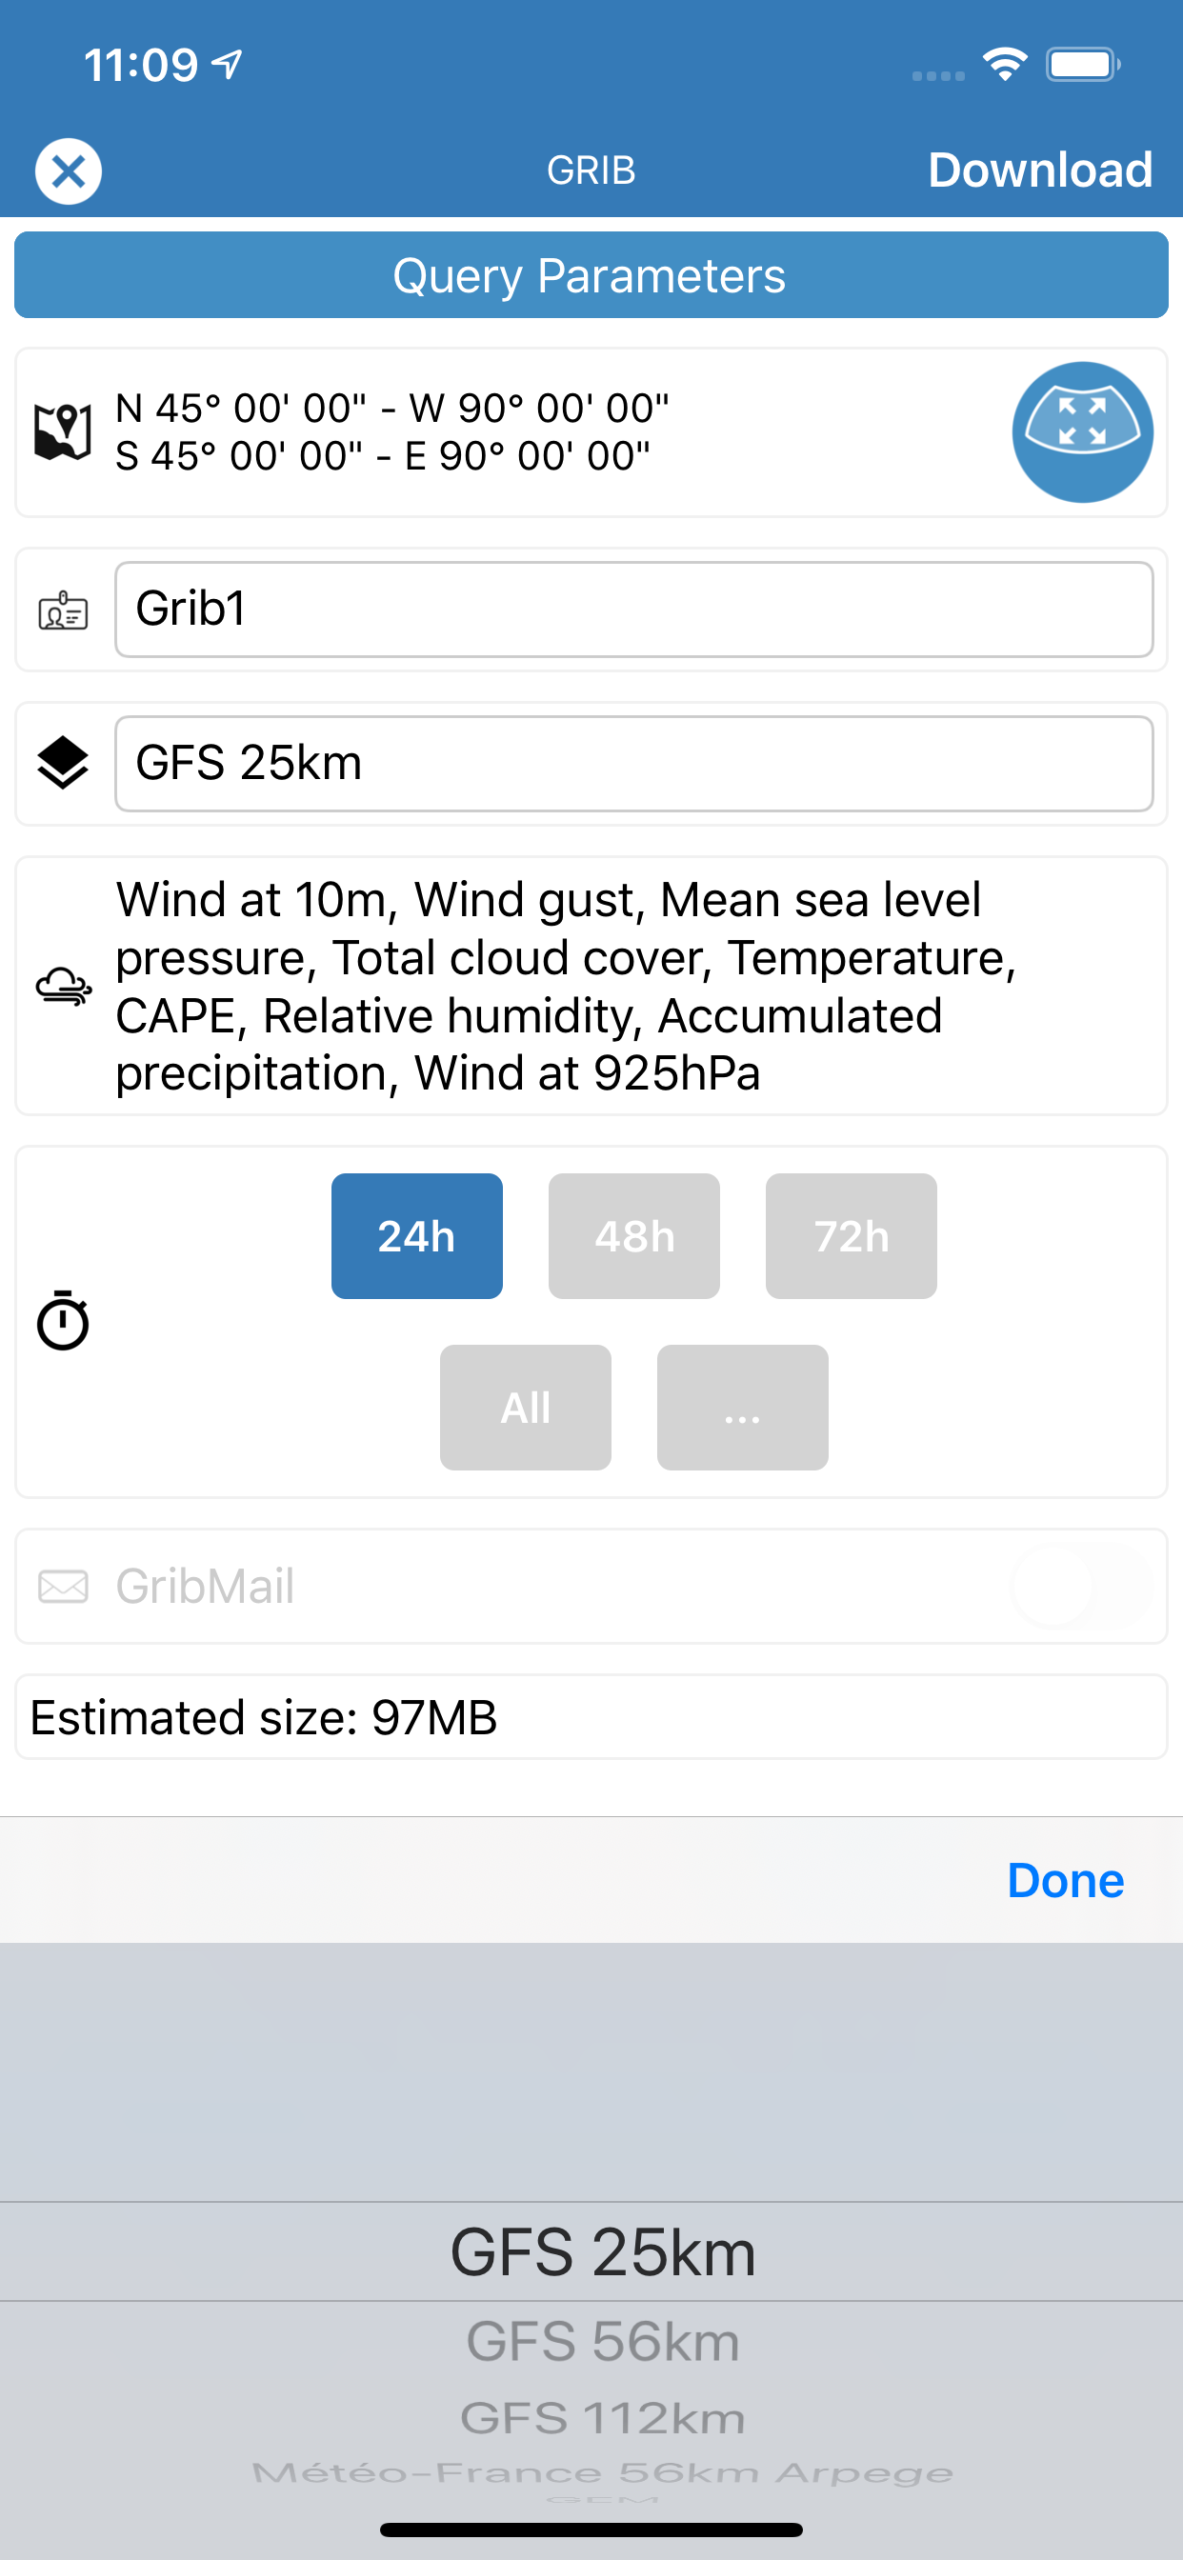This screenshot has width=1183, height=2560.
Task: Tap the GribMail envelope icon
Action: coord(62,1585)
